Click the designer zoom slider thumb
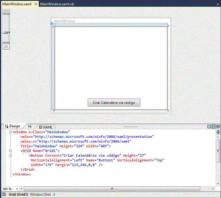The image size is (221, 198). [6, 32]
